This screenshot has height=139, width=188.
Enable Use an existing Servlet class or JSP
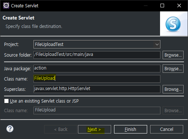click(x=6, y=101)
